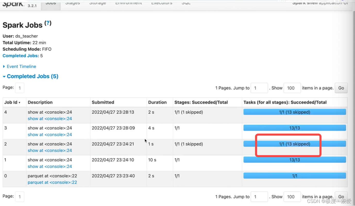Focus the bottom Jump to page field

(x=259, y=196)
